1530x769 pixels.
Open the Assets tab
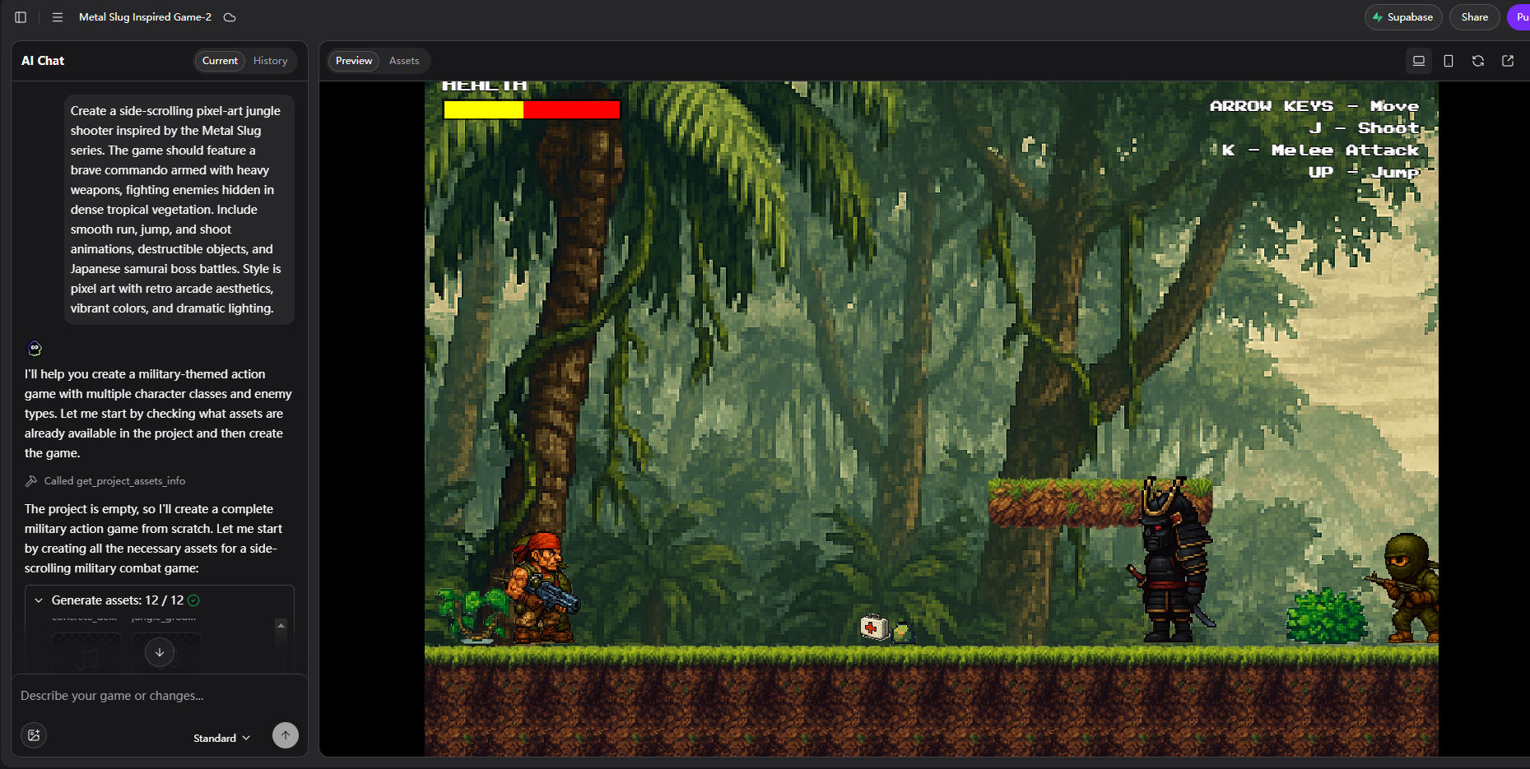pyautogui.click(x=403, y=61)
